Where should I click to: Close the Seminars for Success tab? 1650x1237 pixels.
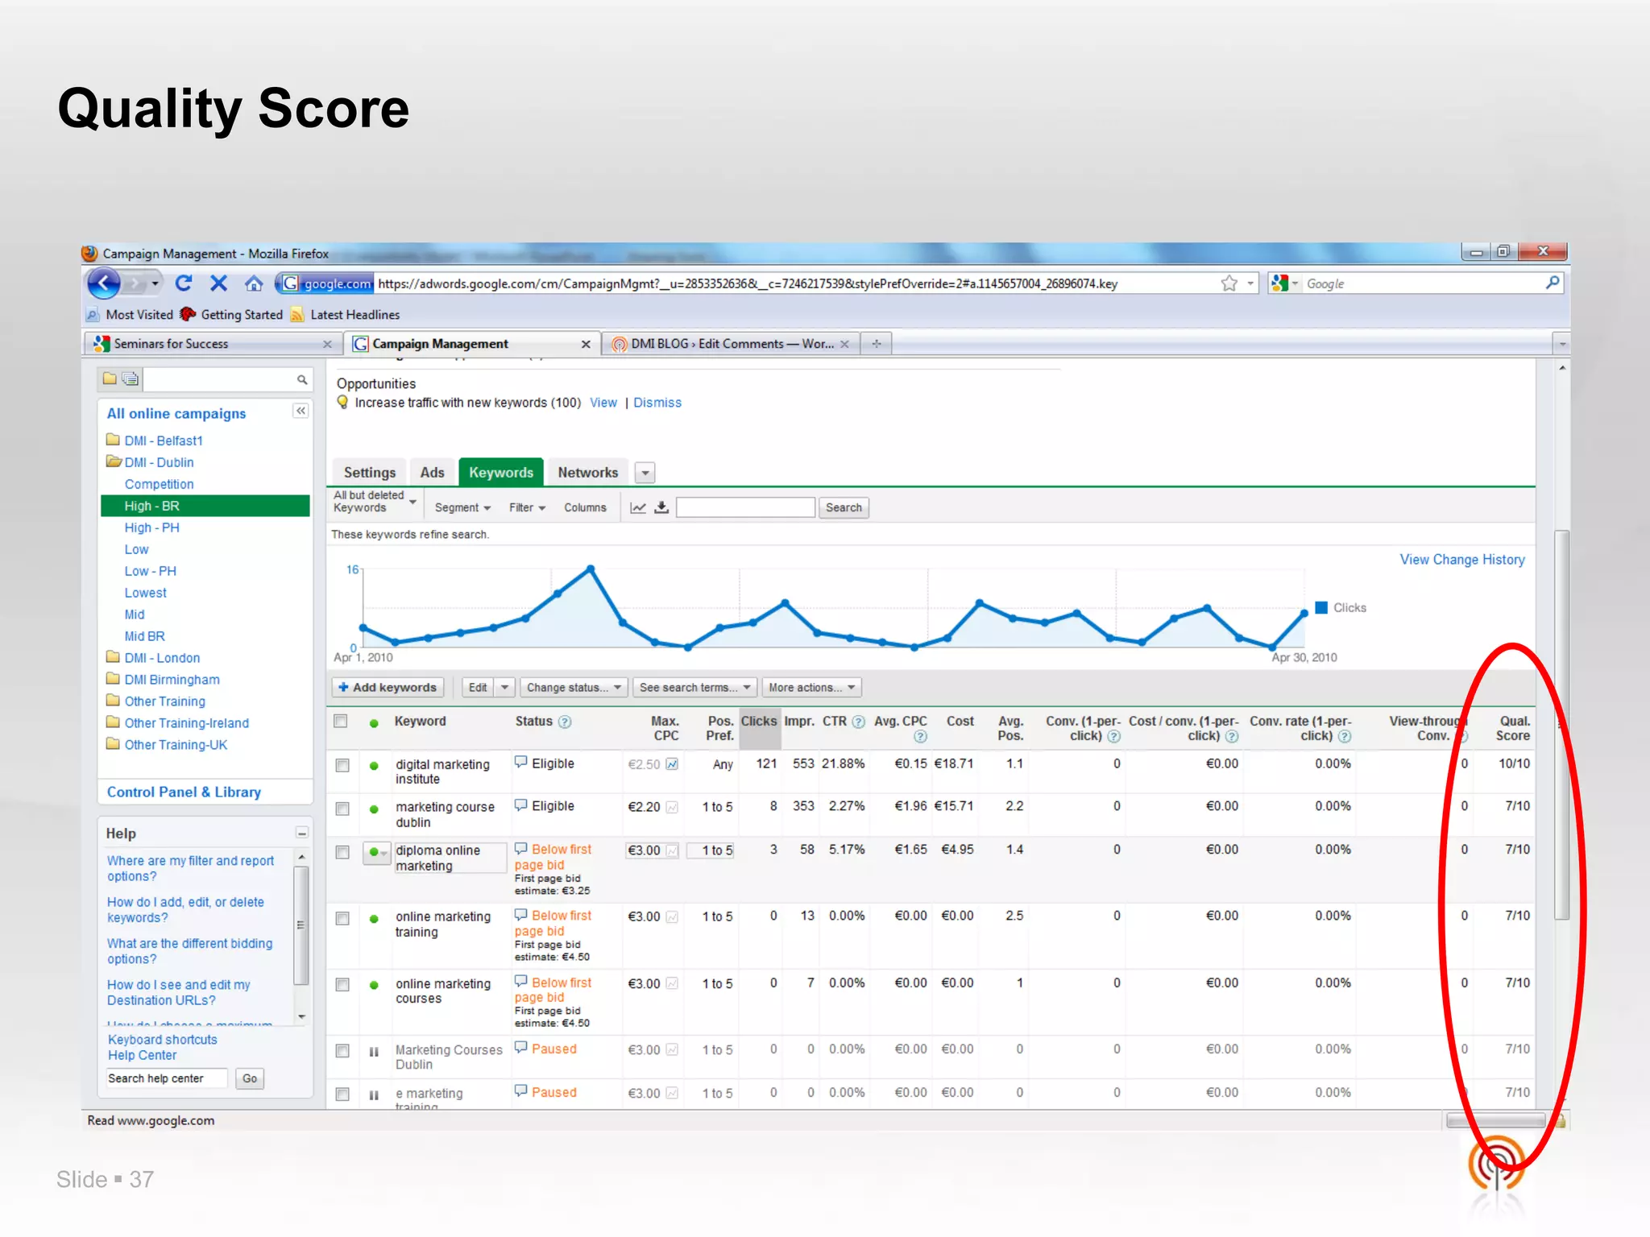pos(327,344)
